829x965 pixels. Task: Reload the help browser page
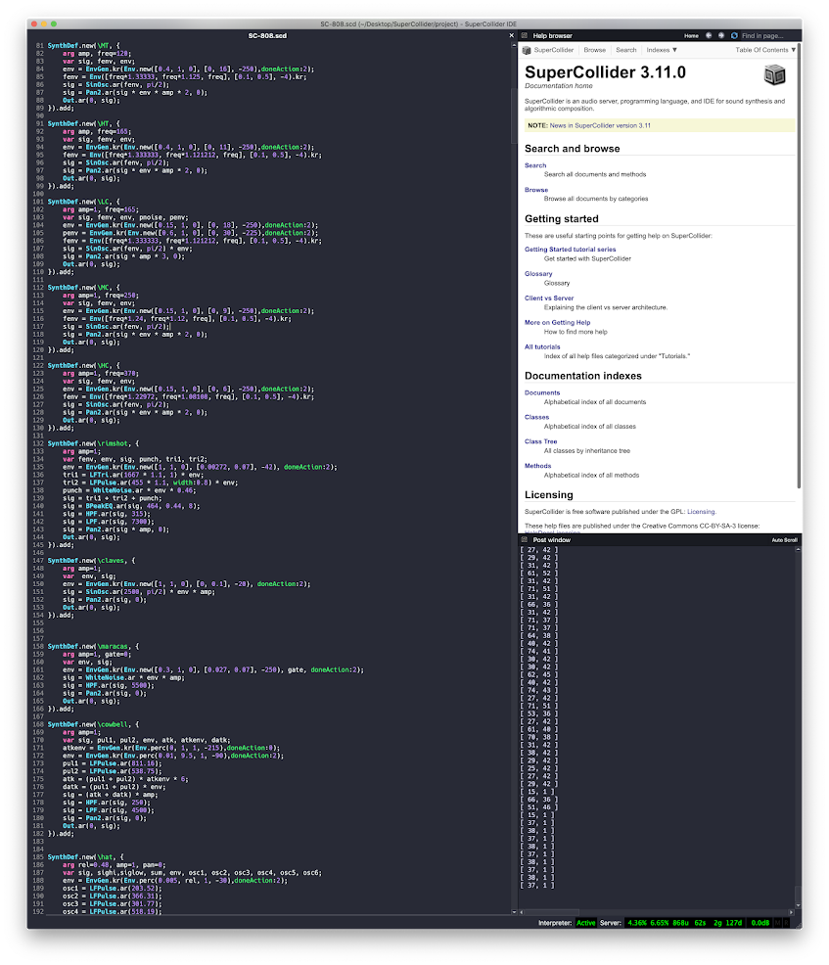pos(733,35)
